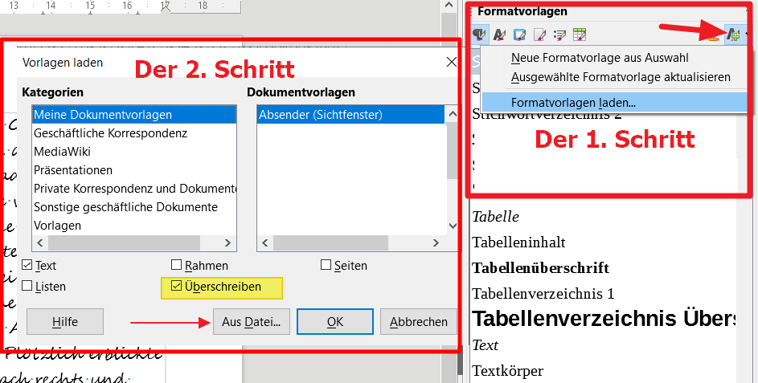
Task: Select category Sonstige geschäftliche Dokumente
Action: 134,207
